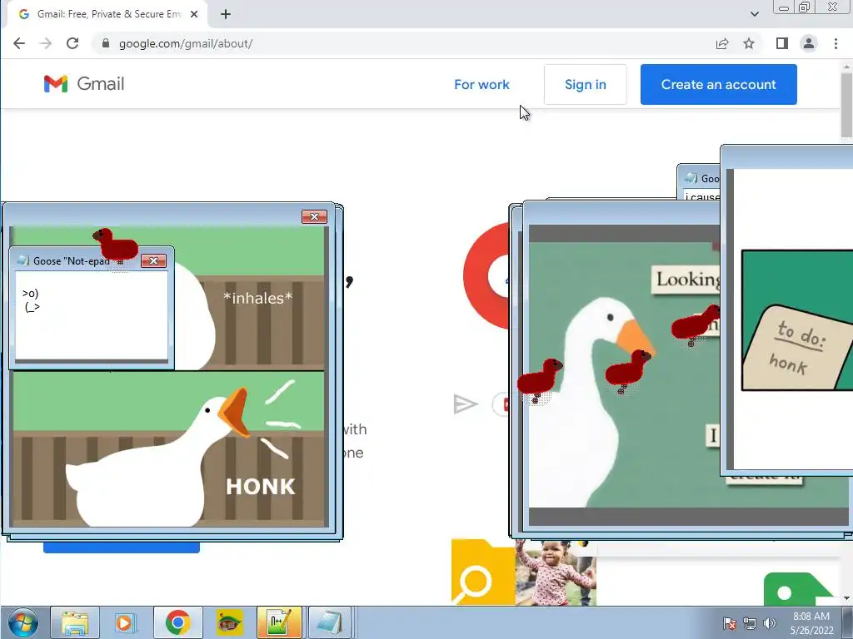Open the Windows Start button
The image size is (853, 639).
[22, 622]
